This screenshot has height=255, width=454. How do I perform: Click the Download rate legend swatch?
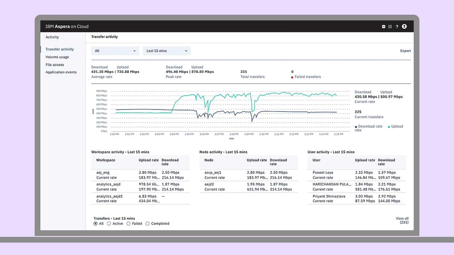coord(356,127)
